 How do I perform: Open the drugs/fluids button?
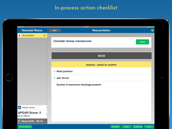138,127
